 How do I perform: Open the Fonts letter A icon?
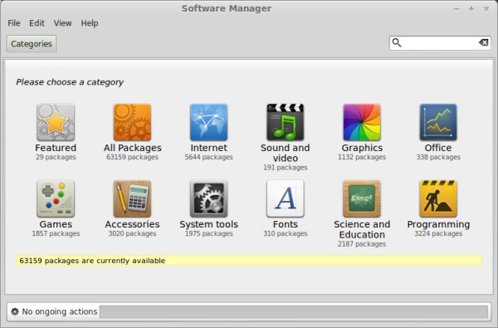pyautogui.click(x=286, y=198)
